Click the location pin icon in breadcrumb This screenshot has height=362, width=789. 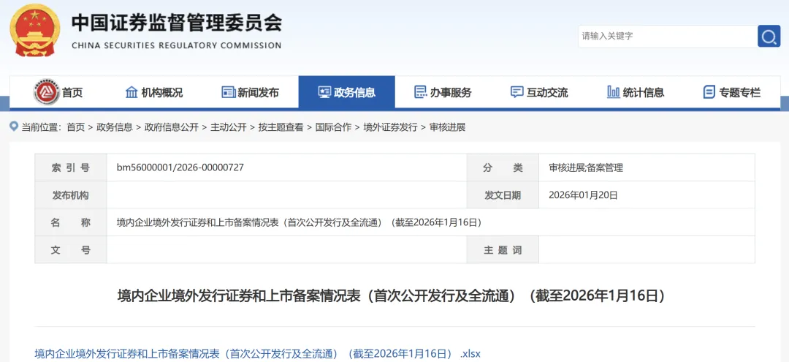pos(14,127)
